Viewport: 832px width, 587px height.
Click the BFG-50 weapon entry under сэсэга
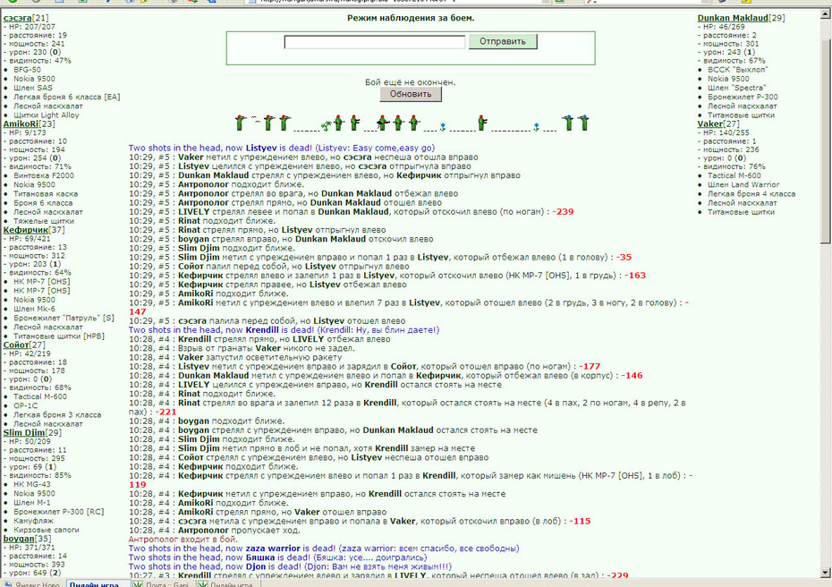click(27, 70)
